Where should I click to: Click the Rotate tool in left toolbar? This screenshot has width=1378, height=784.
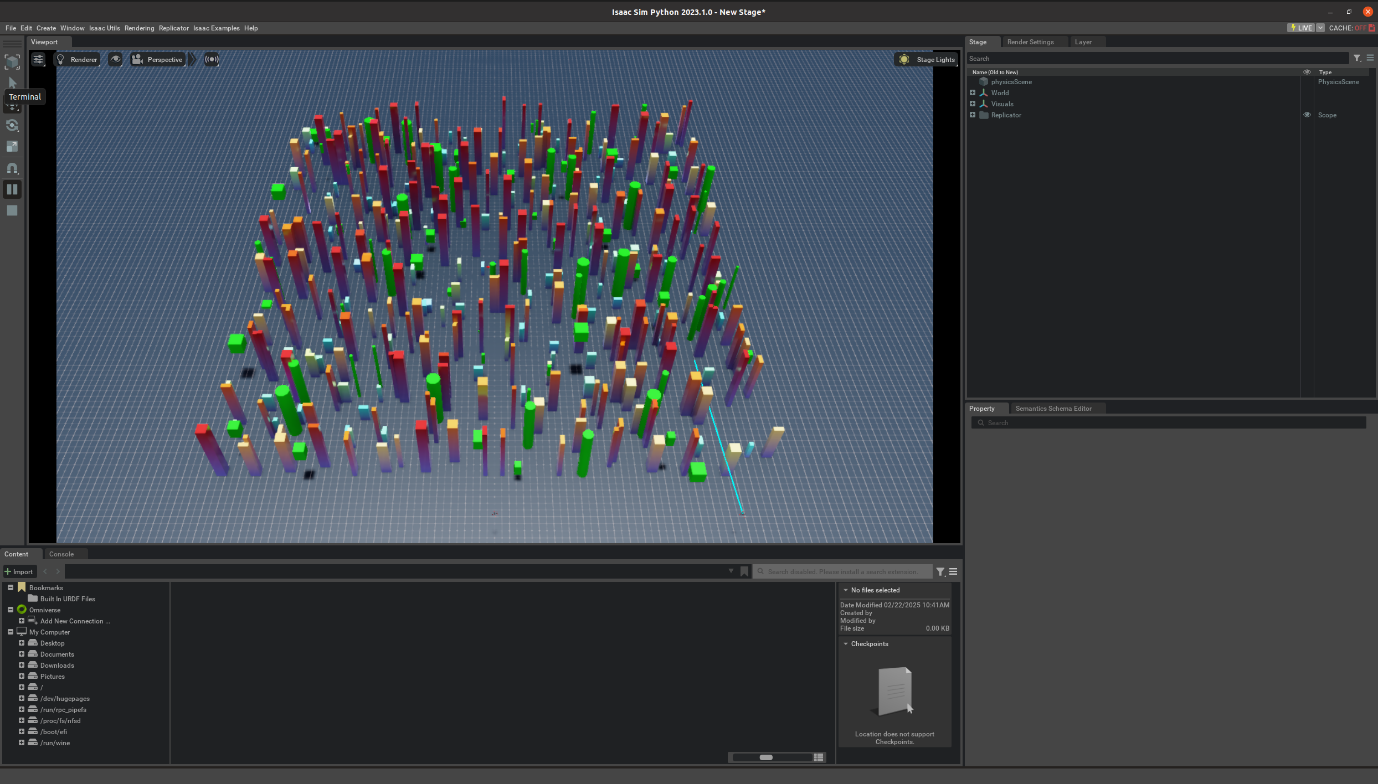point(12,126)
